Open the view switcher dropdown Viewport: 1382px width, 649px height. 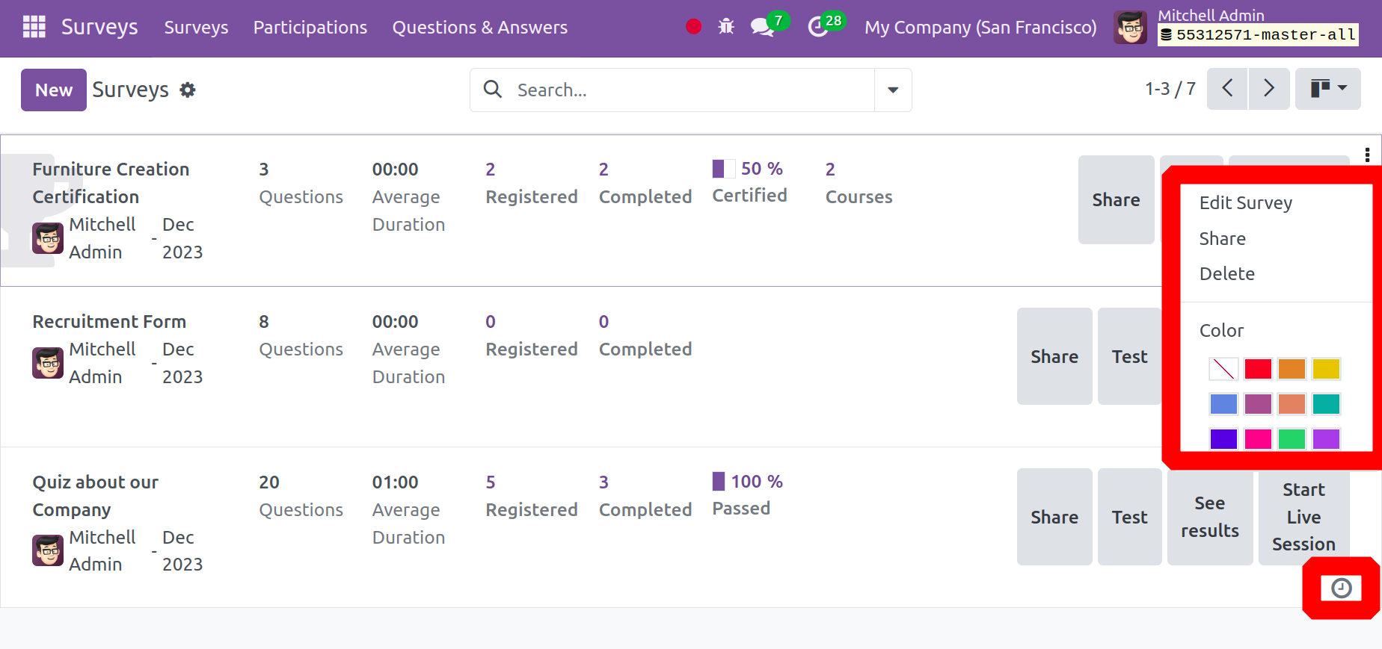[1328, 89]
